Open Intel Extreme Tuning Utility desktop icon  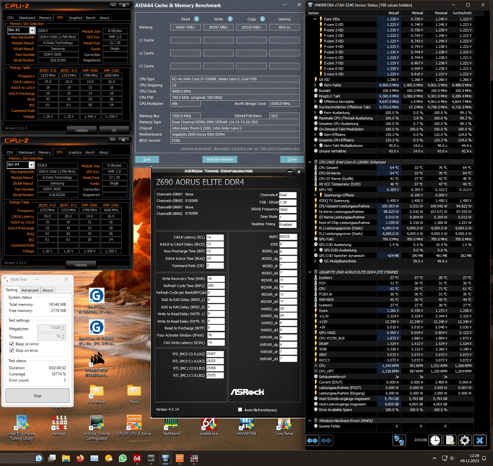point(22,427)
